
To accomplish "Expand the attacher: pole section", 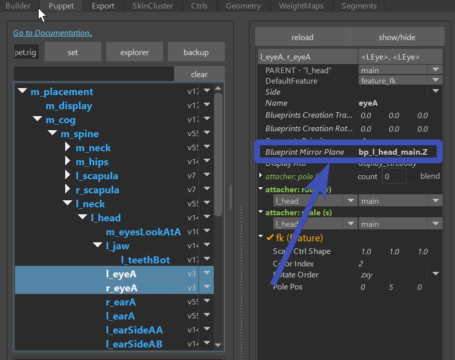I will 260,176.
